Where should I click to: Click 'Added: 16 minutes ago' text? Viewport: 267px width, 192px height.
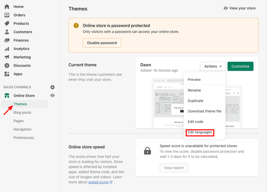tap(159, 71)
